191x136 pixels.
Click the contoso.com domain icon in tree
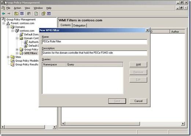17,31
